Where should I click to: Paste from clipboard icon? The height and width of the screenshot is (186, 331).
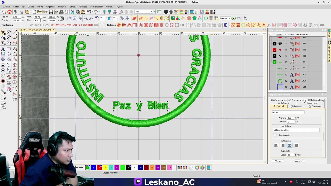point(83,12)
